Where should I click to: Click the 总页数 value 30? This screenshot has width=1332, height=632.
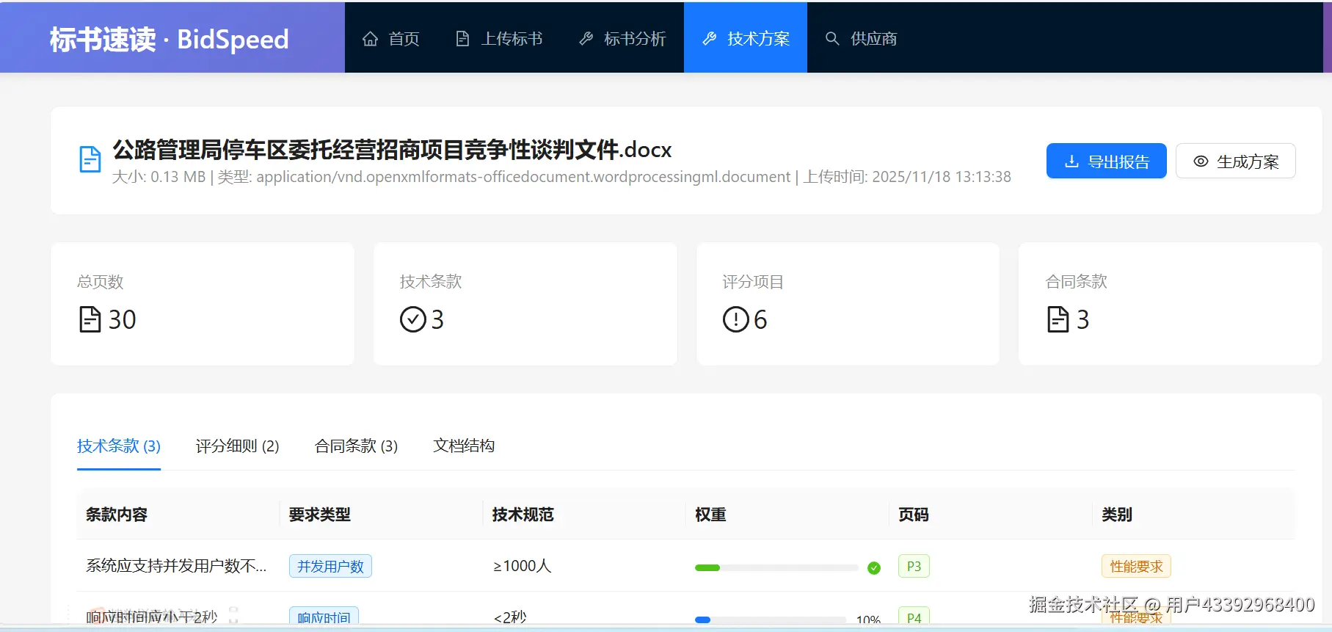tap(123, 319)
